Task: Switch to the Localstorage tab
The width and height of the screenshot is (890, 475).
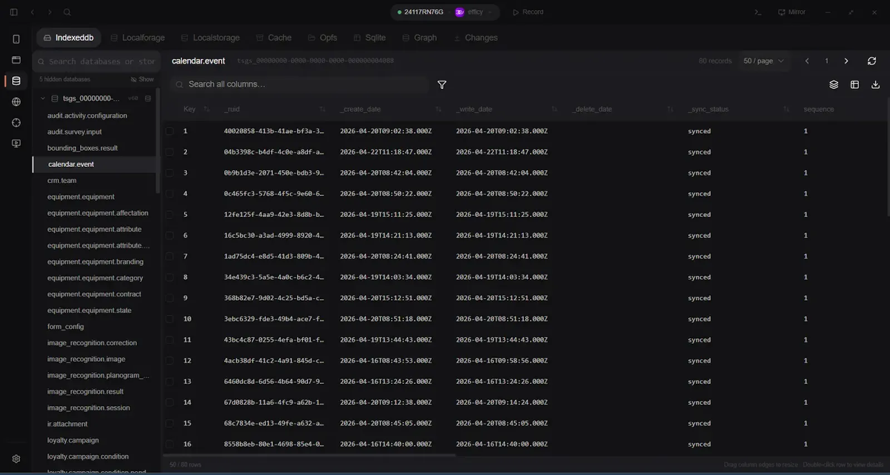Action: (x=210, y=38)
